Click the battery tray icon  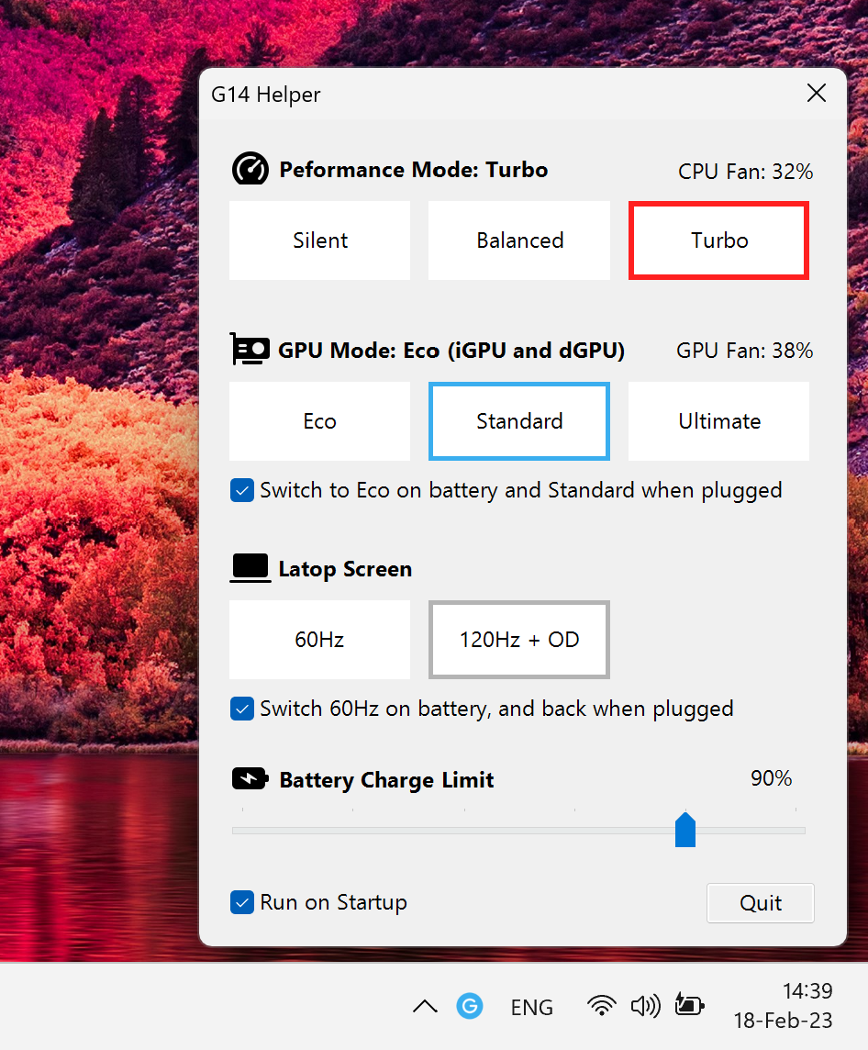[x=688, y=1006]
